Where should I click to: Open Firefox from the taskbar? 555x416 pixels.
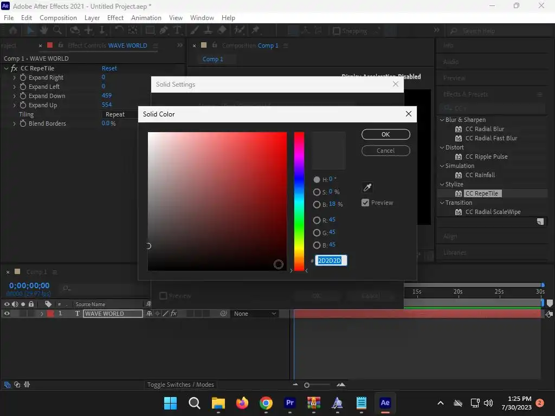tap(242, 402)
